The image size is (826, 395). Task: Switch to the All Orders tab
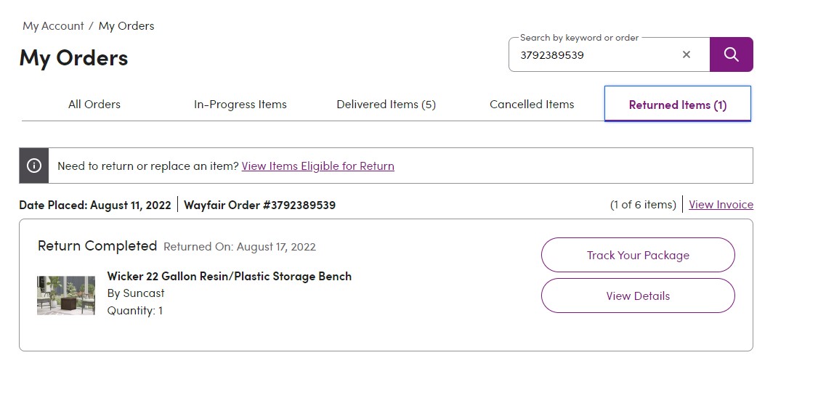(x=94, y=105)
